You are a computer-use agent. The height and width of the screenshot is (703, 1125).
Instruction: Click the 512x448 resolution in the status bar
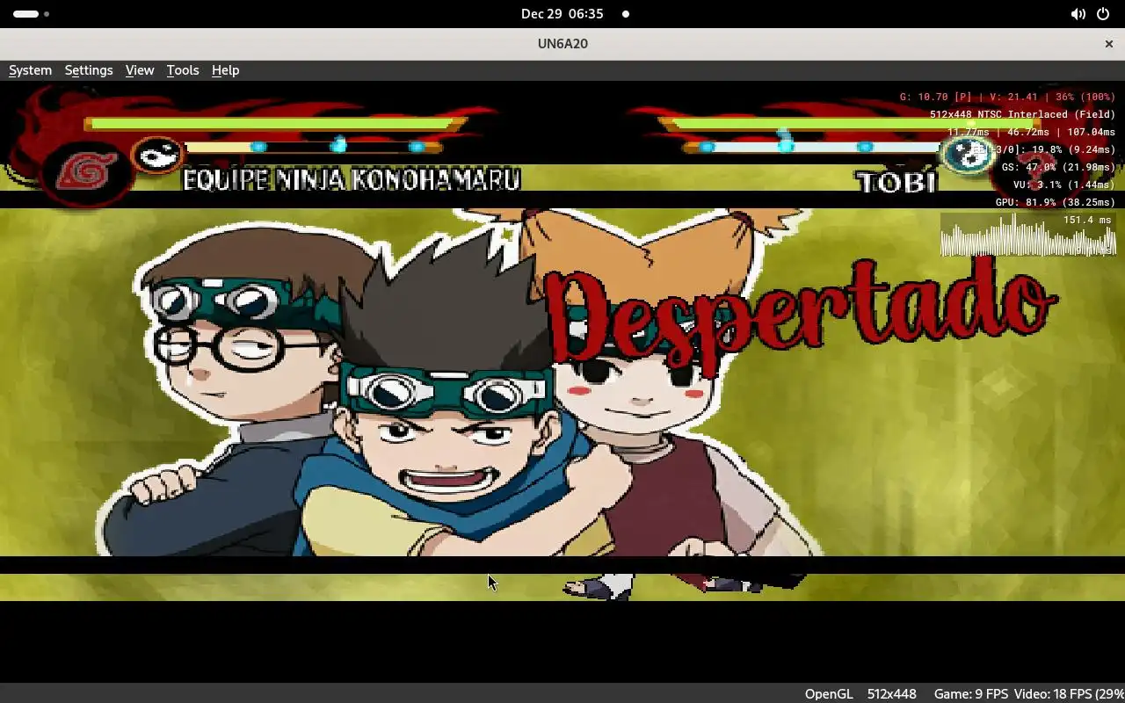[x=891, y=693]
